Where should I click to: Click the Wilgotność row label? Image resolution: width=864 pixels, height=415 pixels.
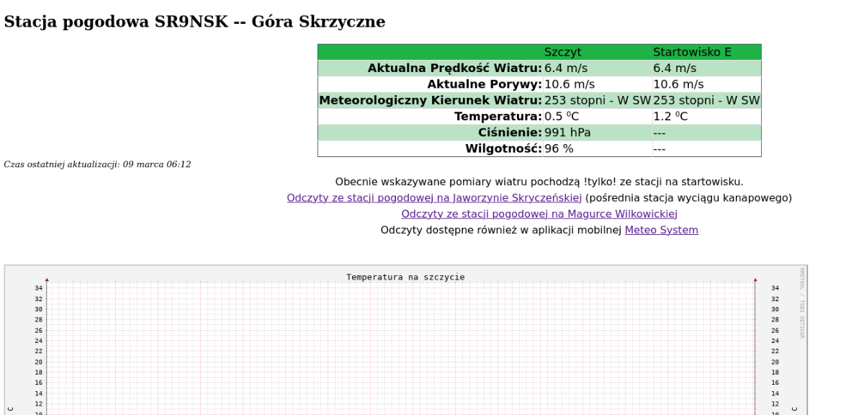click(x=503, y=149)
